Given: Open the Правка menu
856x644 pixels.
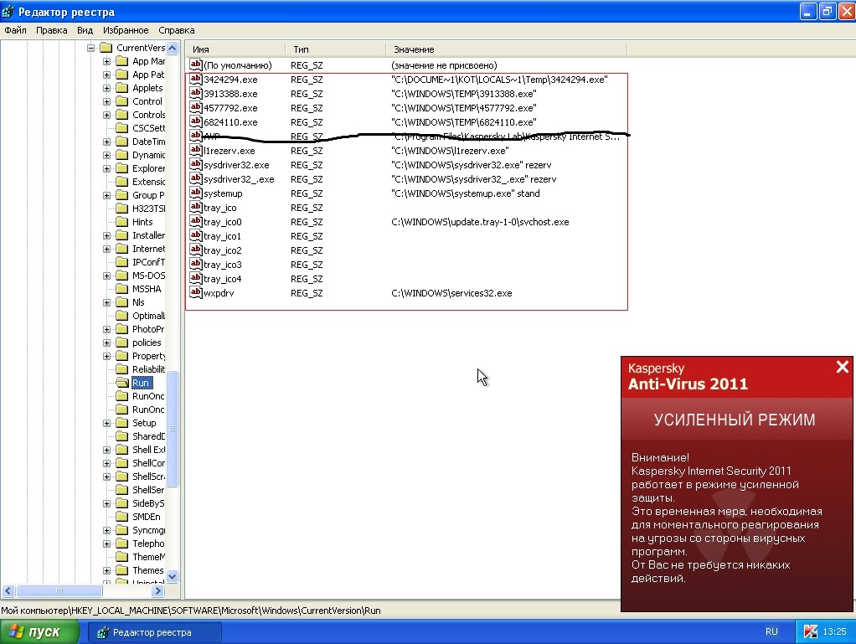Looking at the screenshot, I should (x=52, y=30).
